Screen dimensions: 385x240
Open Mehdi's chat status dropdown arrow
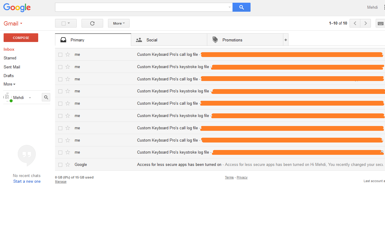tap(30, 98)
